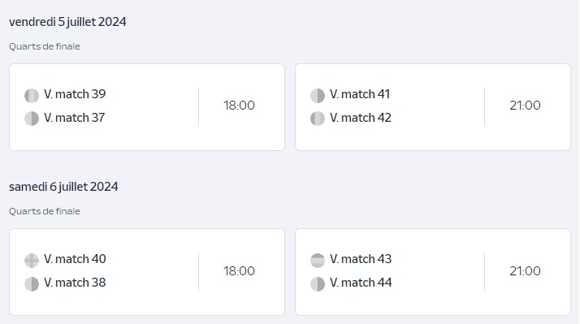Select Saturday's 21:00 quarter-final kickoff time
580x324 pixels.
click(525, 271)
